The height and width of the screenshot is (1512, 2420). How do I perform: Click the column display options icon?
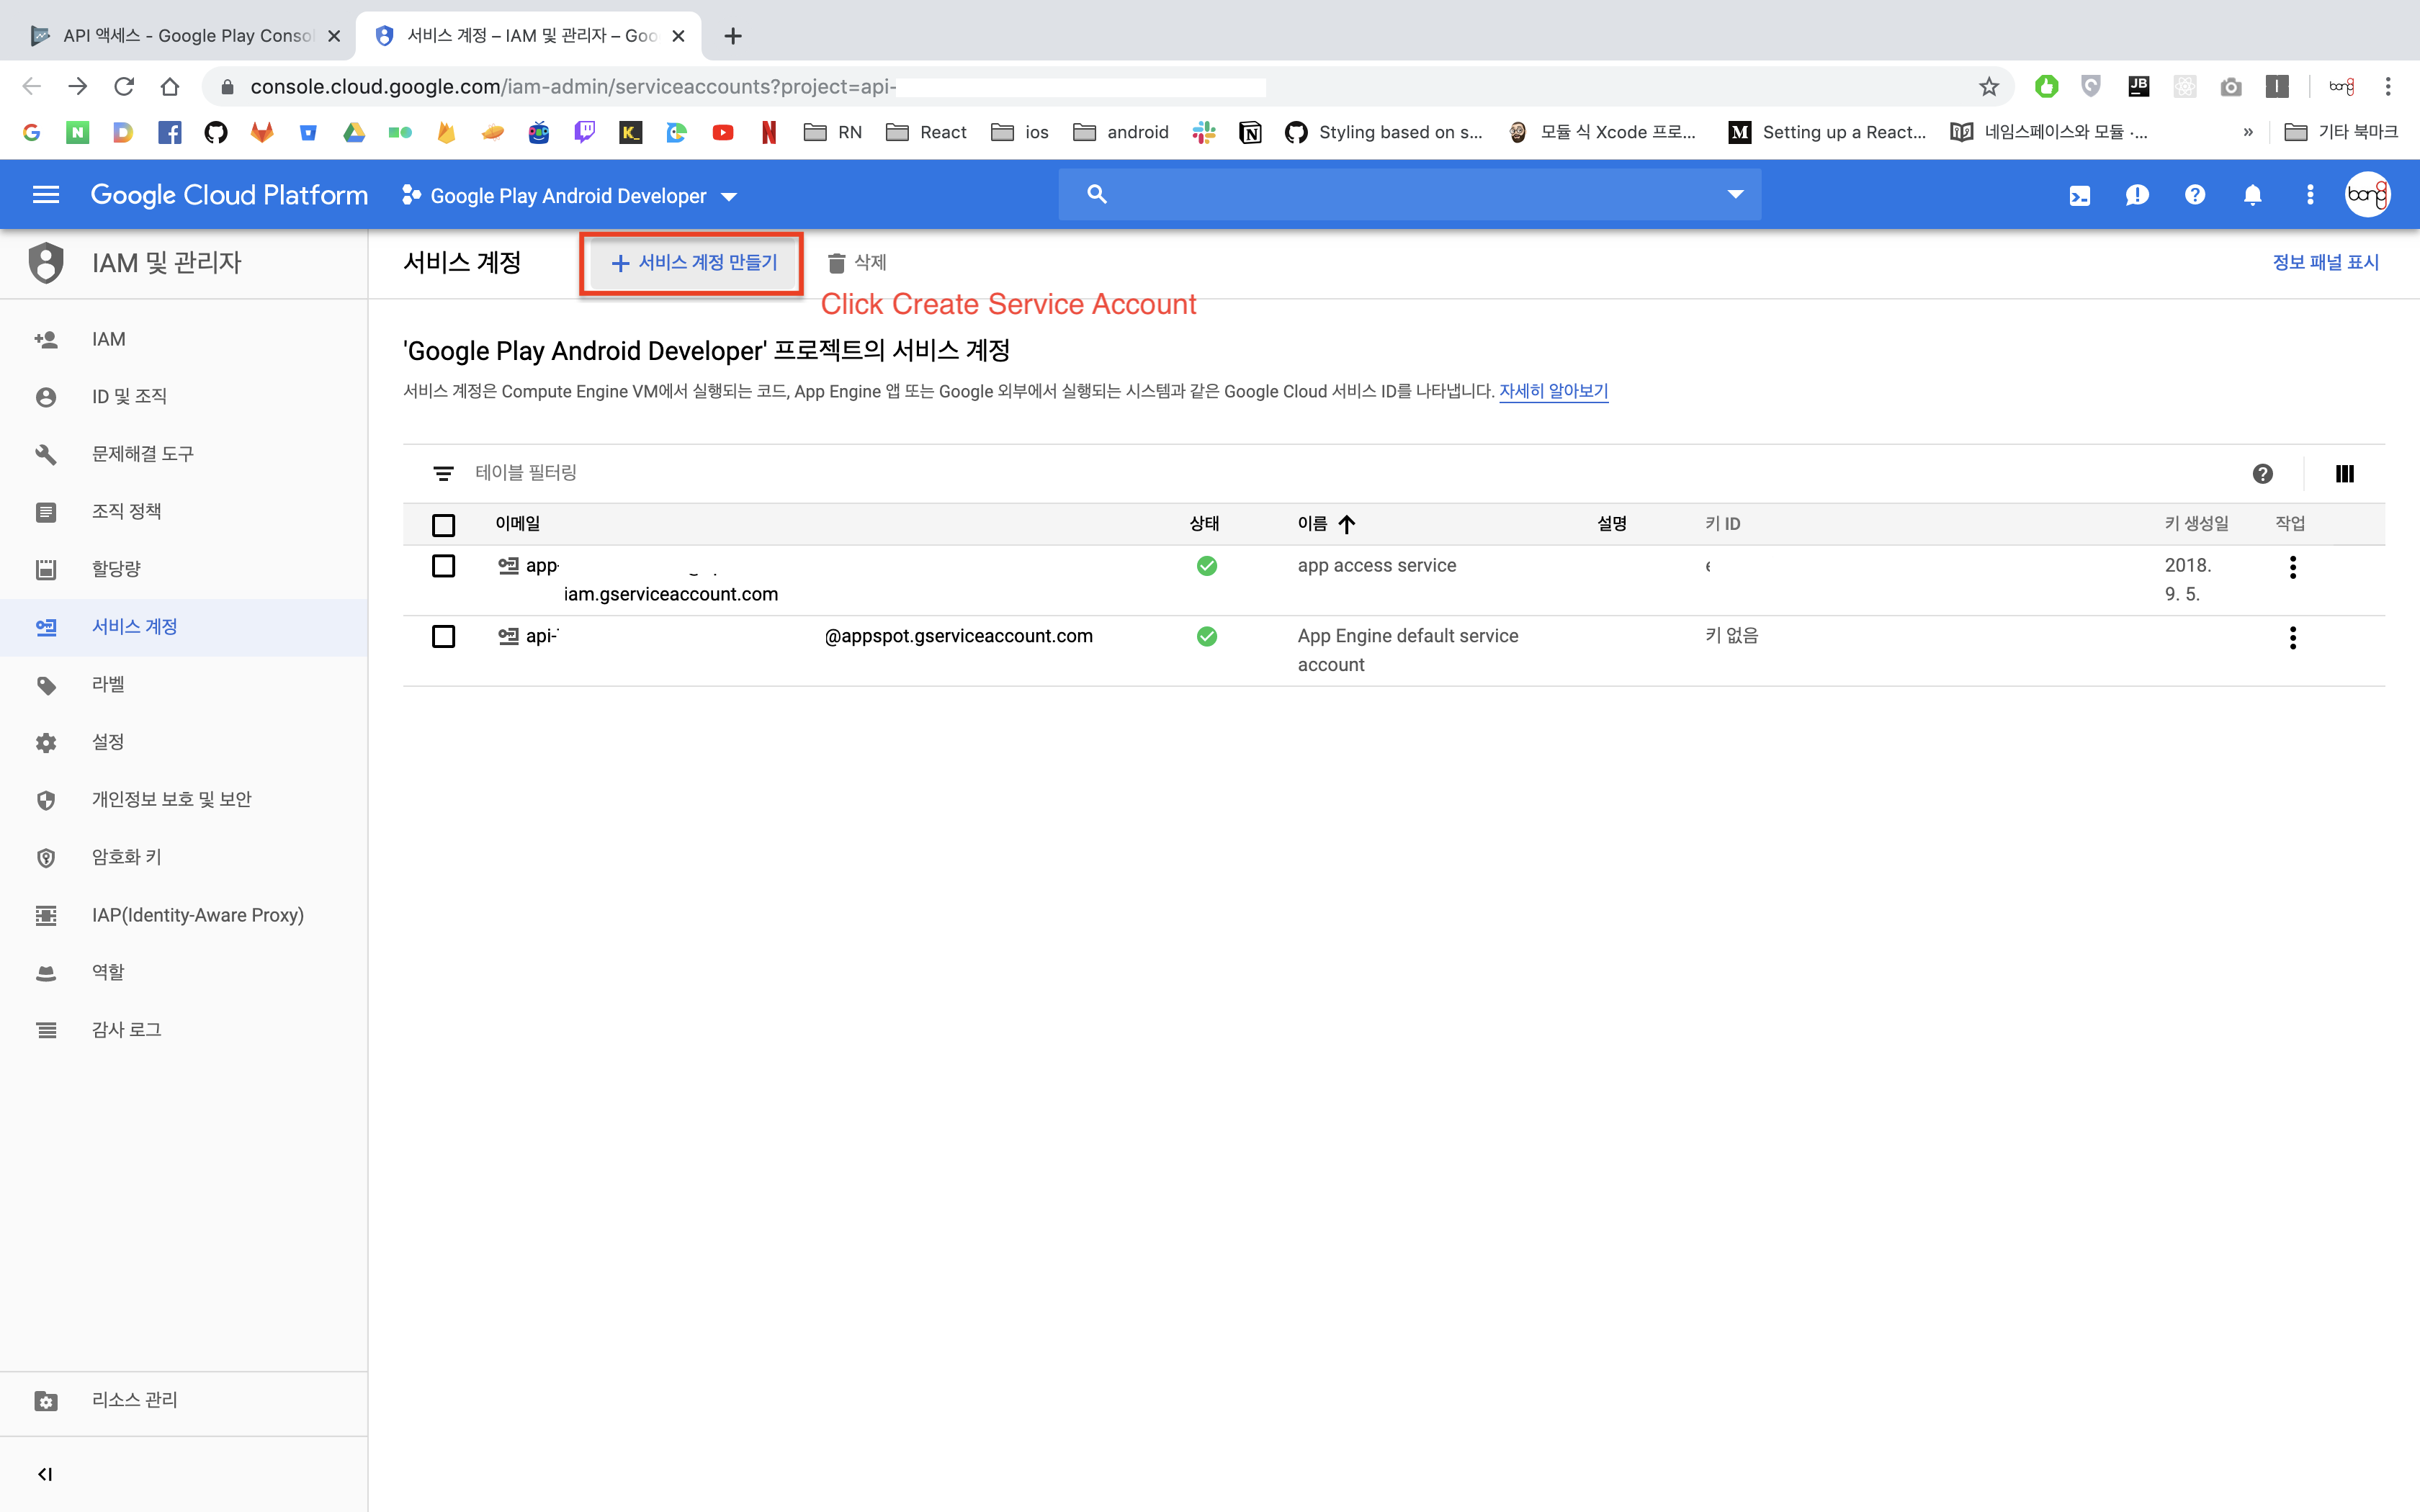click(x=2344, y=473)
